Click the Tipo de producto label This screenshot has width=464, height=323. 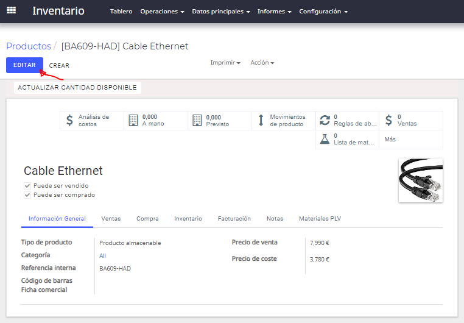tap(46, 242)
